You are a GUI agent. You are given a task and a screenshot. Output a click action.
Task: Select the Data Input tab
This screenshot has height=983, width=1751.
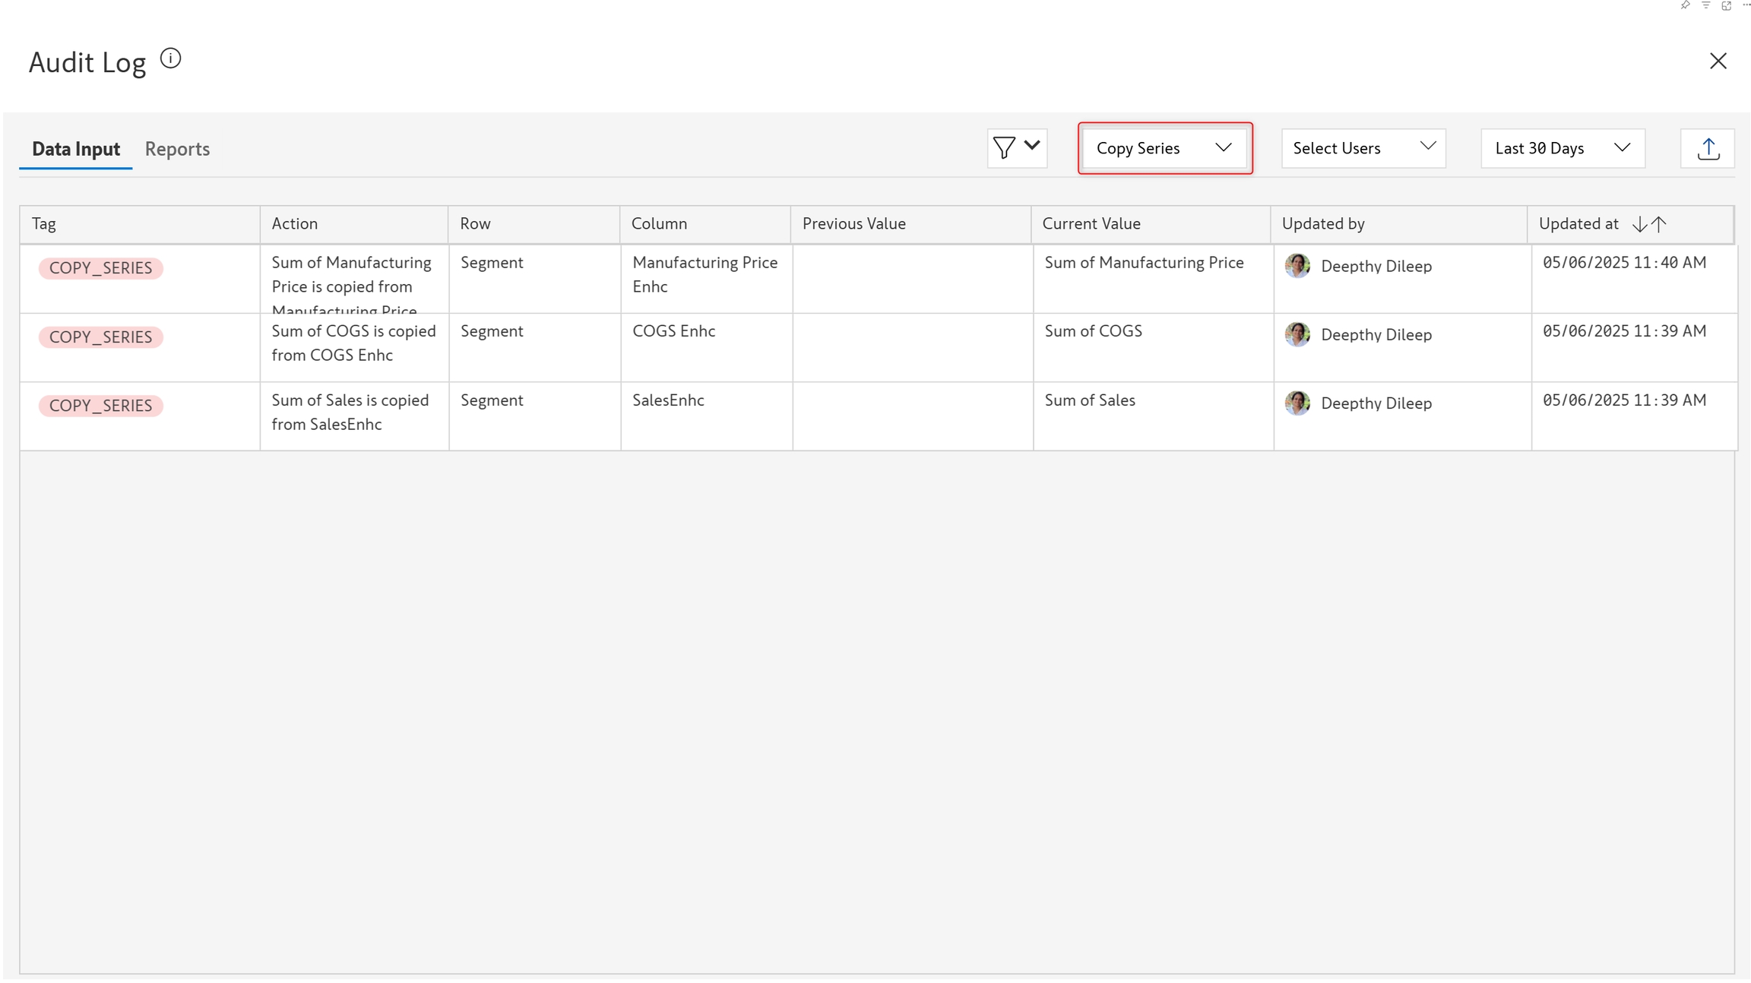coord(76,149)
